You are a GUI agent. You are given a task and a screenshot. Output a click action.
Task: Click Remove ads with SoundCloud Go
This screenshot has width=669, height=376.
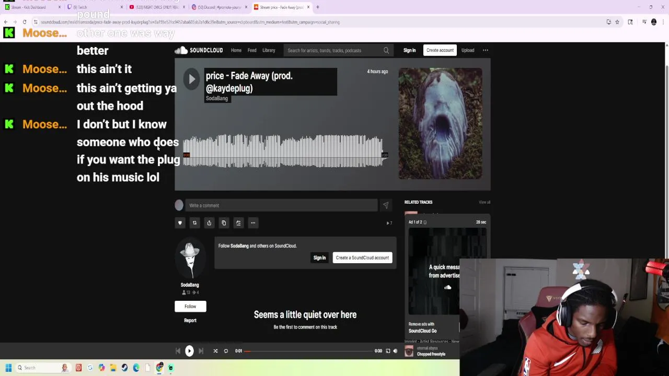[422, 327]
